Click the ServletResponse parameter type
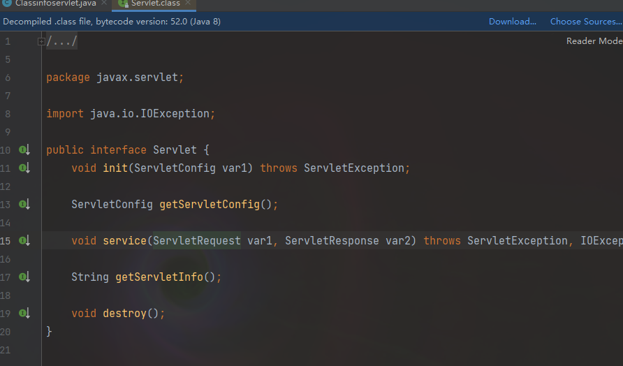The image size is (623, 366). [x=332, y=240]
